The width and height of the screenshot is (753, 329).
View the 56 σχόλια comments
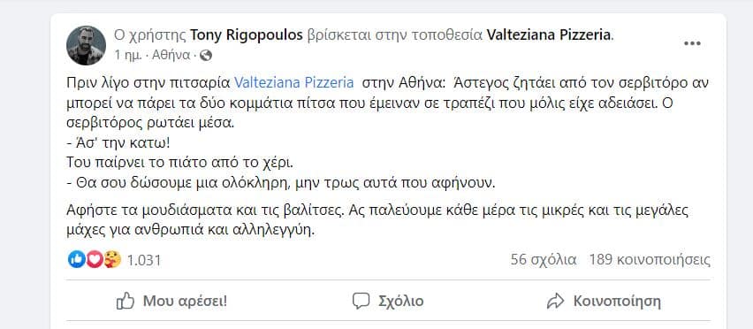(544, 260)
